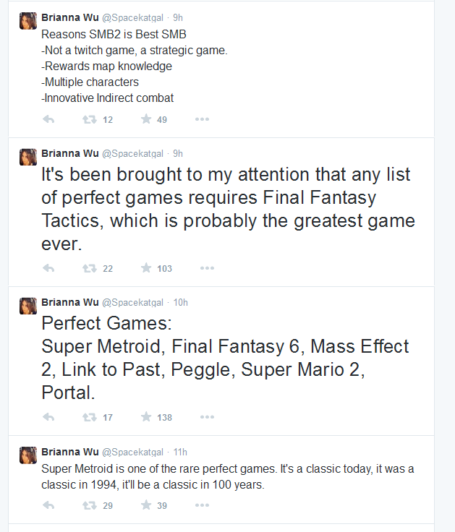Favorite the Final Fantasy Tactics tweet
The width and height of the screenshot is (455, 532).
(x=146, y=268)
